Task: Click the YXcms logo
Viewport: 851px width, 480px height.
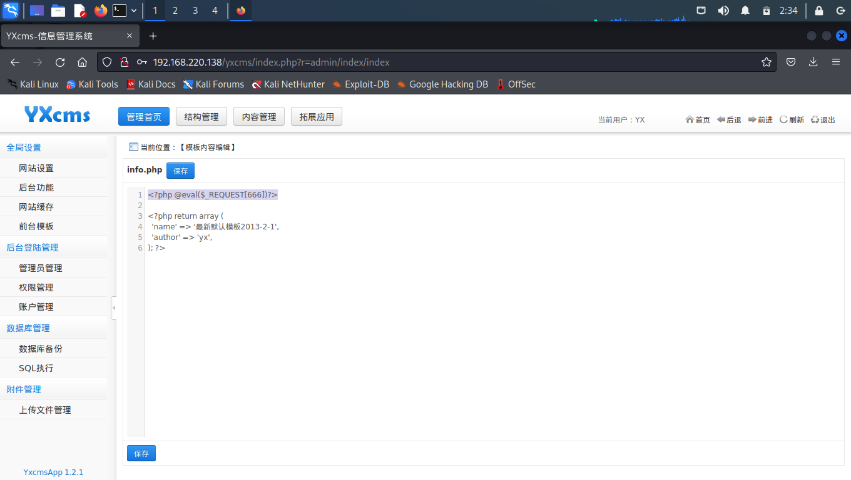Action: 58,114
